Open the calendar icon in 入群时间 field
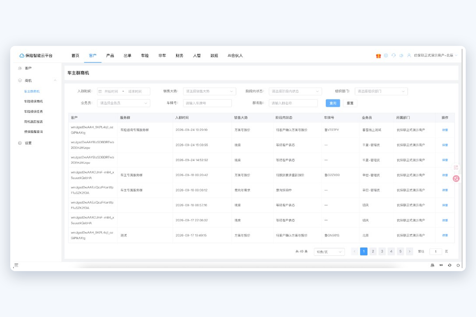Viewport: 476px width, 317px height. coord(100,91)
